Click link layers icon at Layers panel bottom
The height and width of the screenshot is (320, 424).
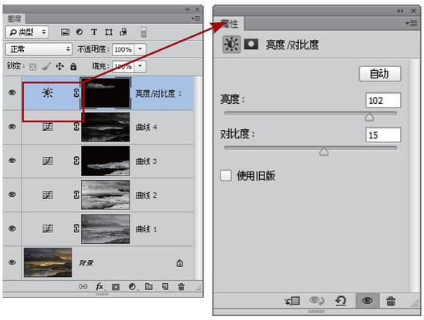(83, 286)
